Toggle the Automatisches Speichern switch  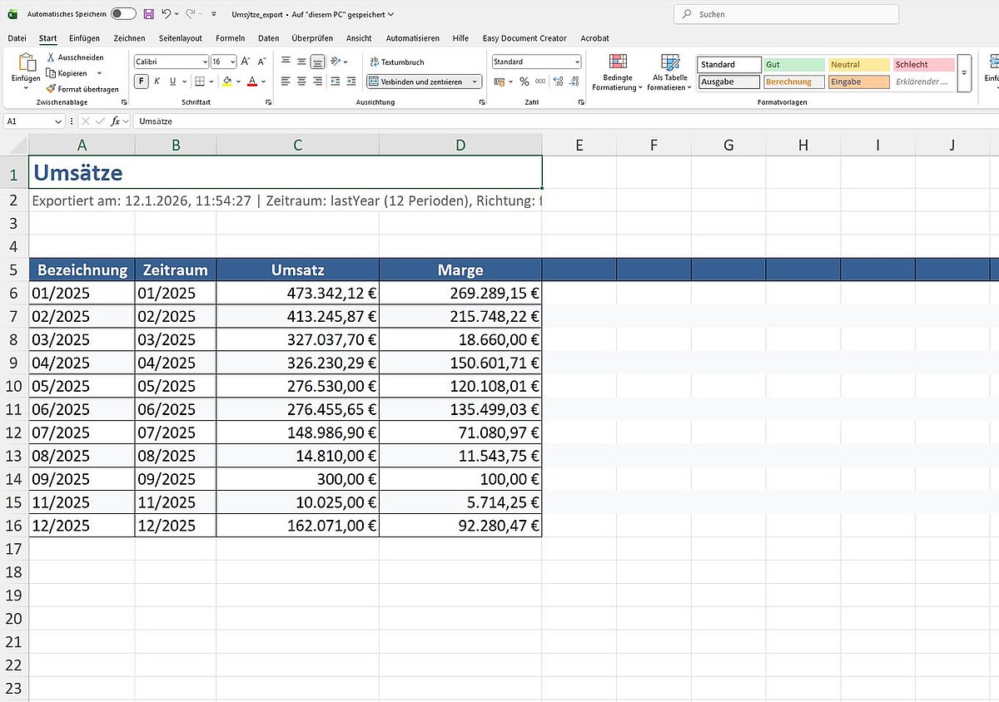point(123,14)
